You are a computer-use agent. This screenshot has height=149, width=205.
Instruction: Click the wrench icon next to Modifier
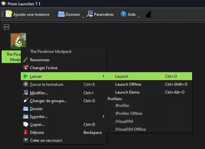point(26,92)
